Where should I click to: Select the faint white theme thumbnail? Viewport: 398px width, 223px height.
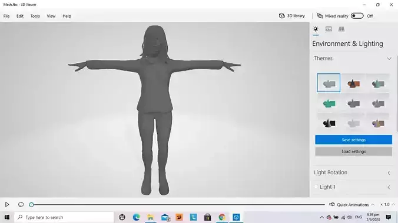tap(353, 123)
